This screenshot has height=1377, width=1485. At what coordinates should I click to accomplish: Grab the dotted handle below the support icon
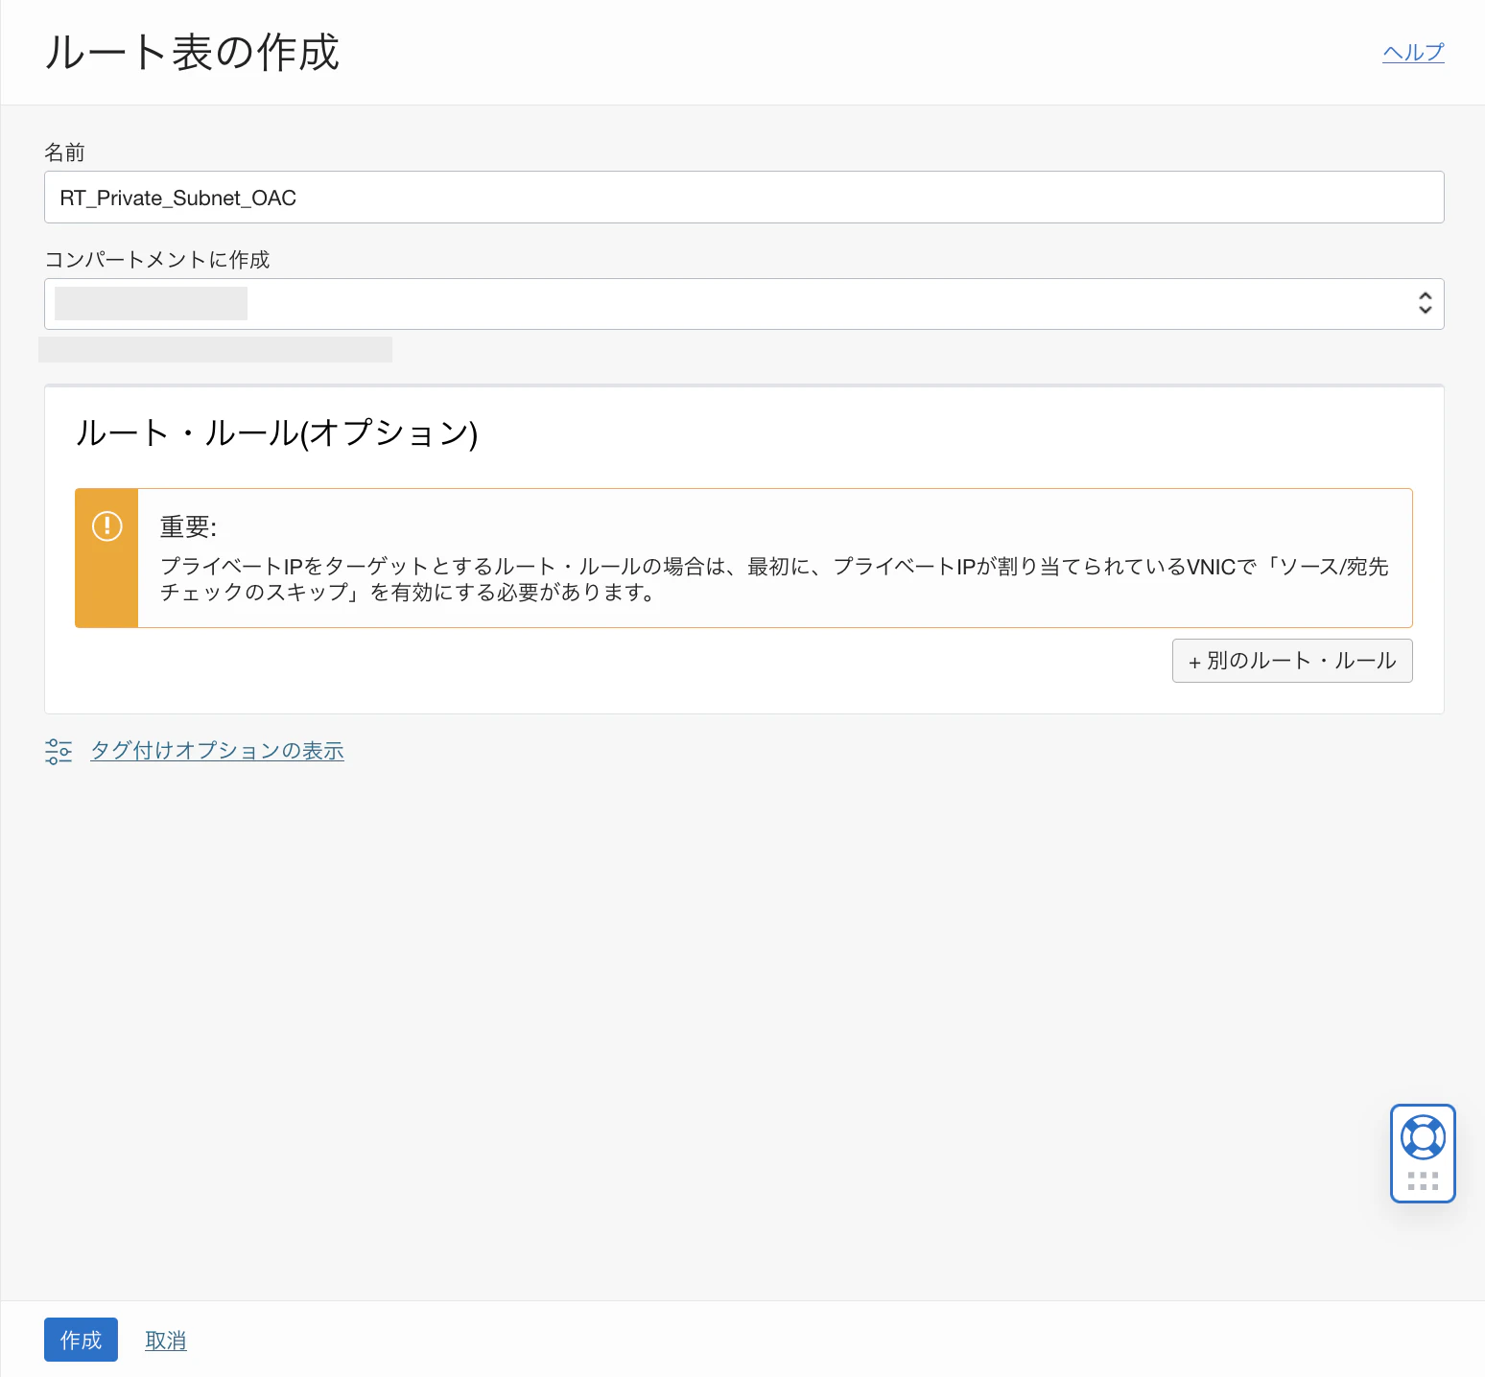tap(1423, 1180)
